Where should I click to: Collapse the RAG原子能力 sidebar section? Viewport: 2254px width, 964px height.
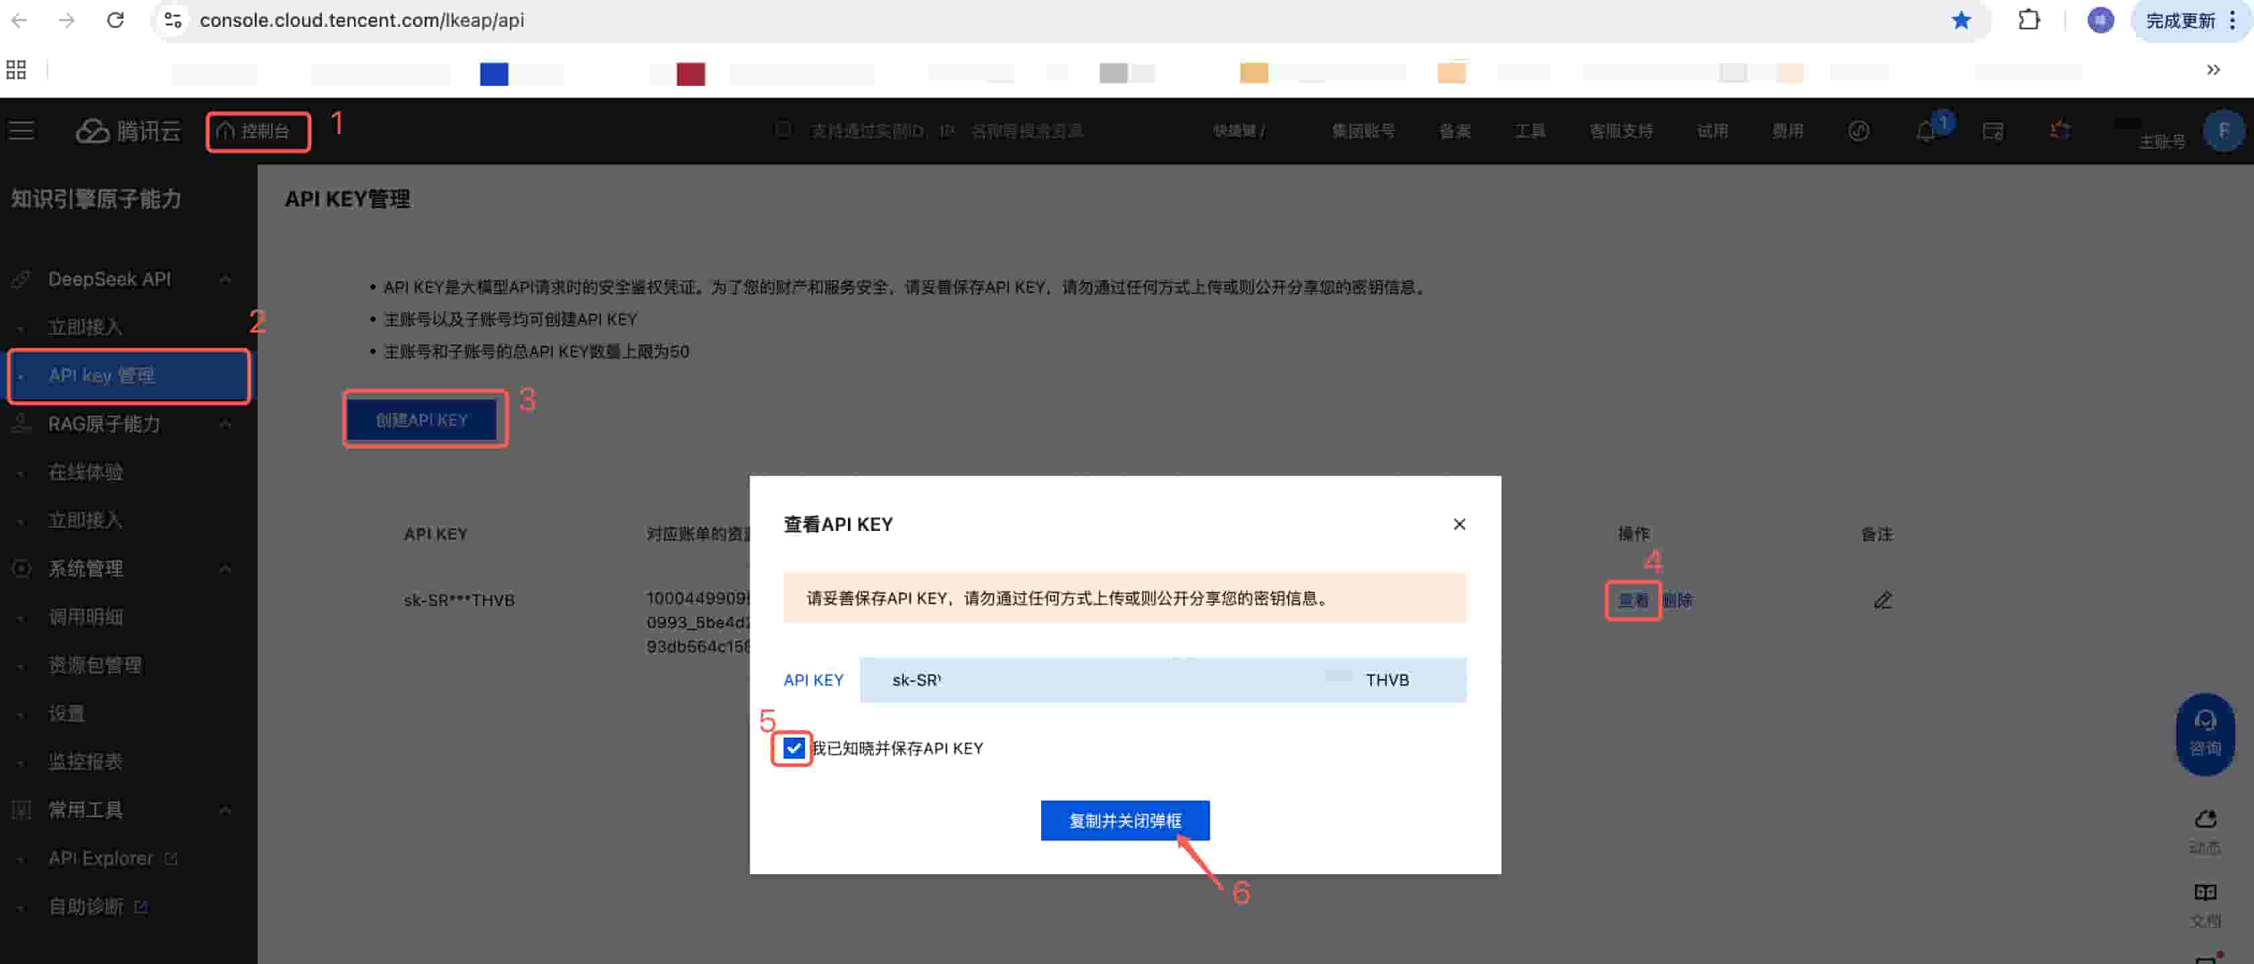pyautogui.click(x=226, y=424)
